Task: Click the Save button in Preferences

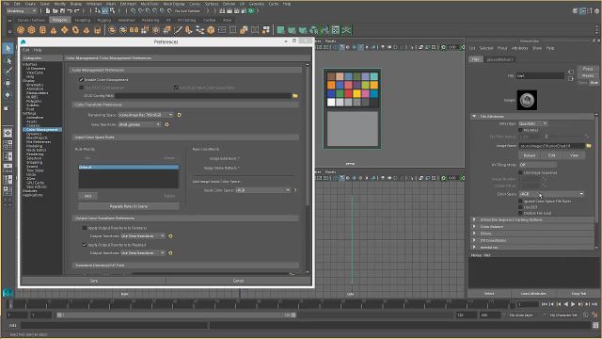Action: (94, 281)
